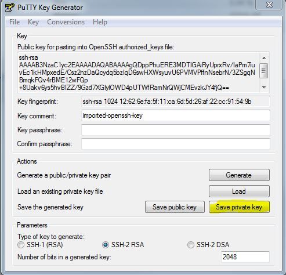Select the SSH-2 DSA key type

190,245
